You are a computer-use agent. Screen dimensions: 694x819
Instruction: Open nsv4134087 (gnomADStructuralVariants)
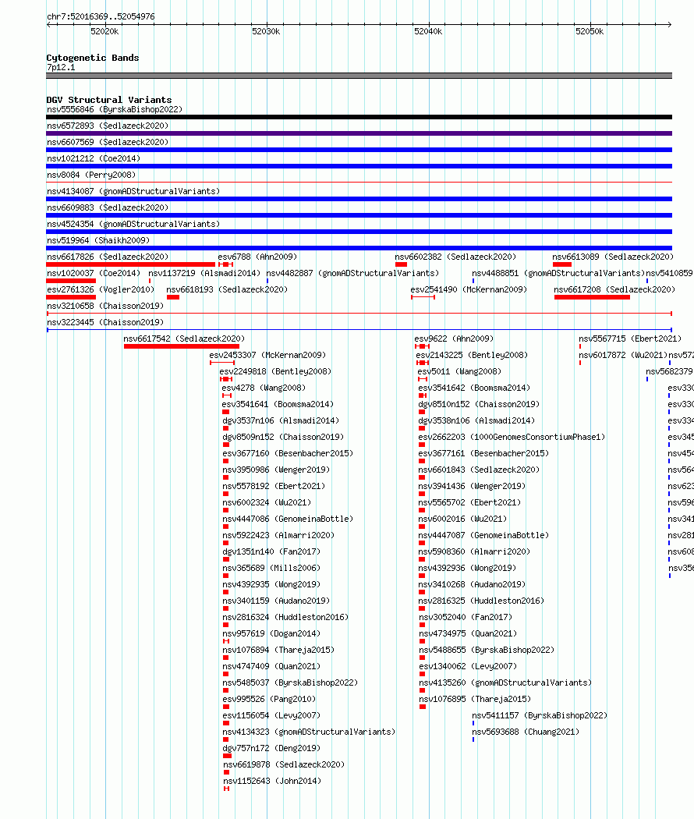point(133,191)
